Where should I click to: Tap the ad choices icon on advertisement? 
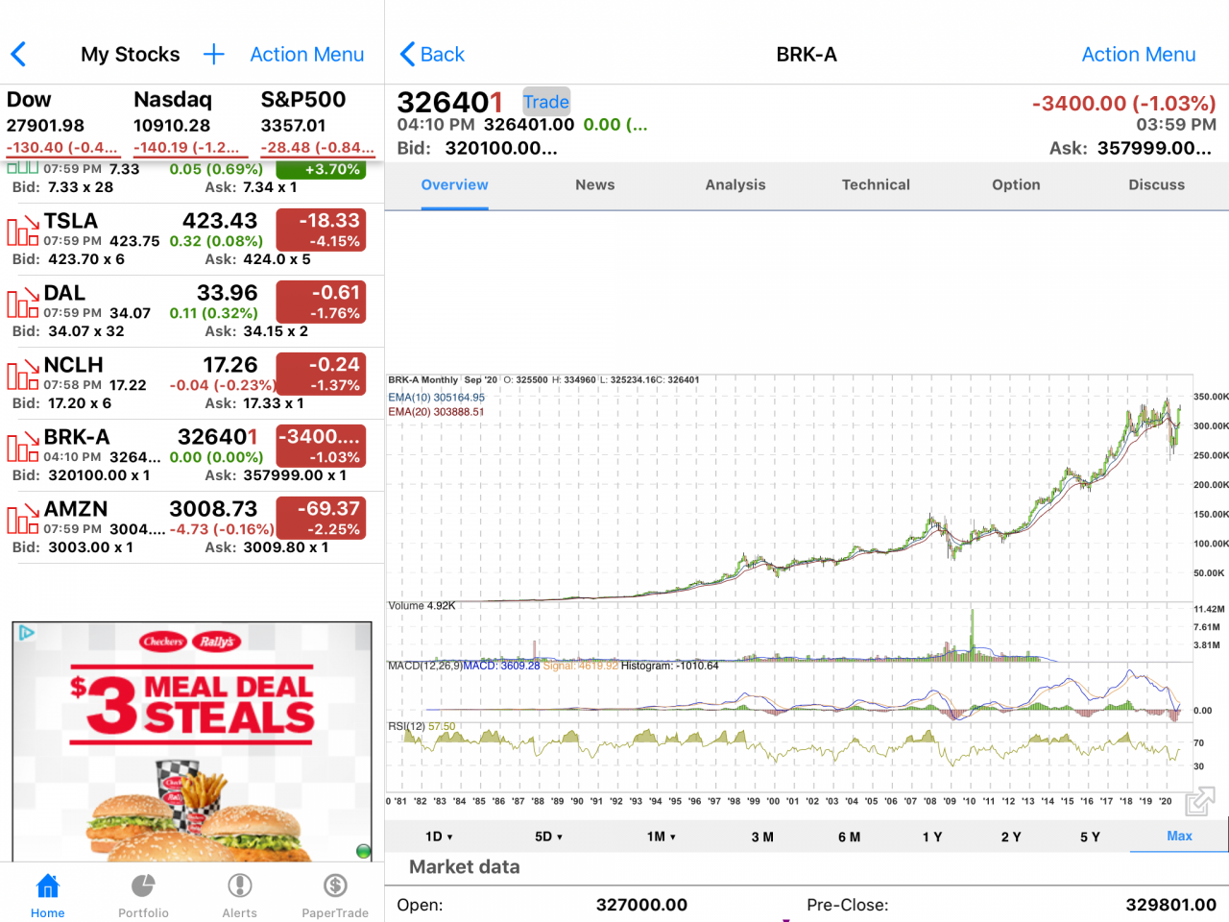pyautogui.click(x=27, y=632)
